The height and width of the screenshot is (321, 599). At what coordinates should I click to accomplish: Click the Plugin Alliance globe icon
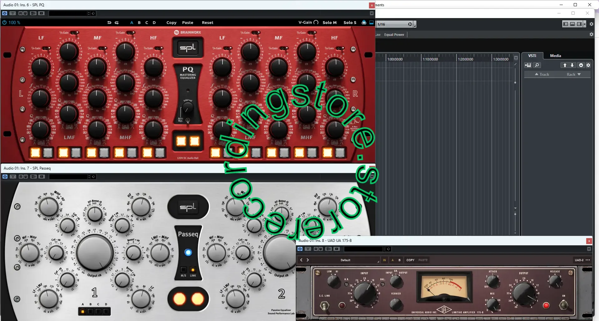click(x=364, y=22)
